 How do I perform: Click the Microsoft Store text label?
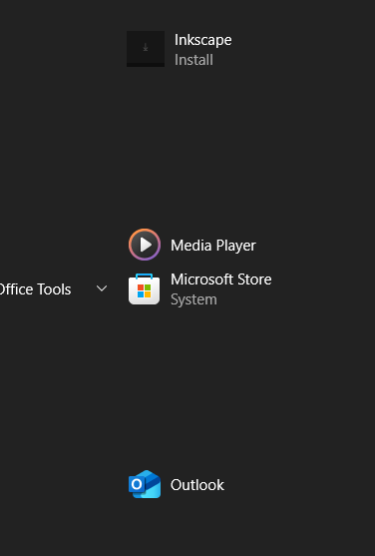coord(221,279)
